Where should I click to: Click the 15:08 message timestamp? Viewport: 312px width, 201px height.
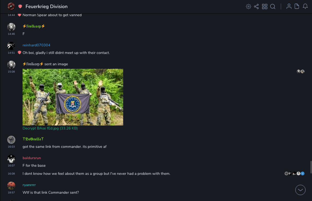tap(11, 72)
